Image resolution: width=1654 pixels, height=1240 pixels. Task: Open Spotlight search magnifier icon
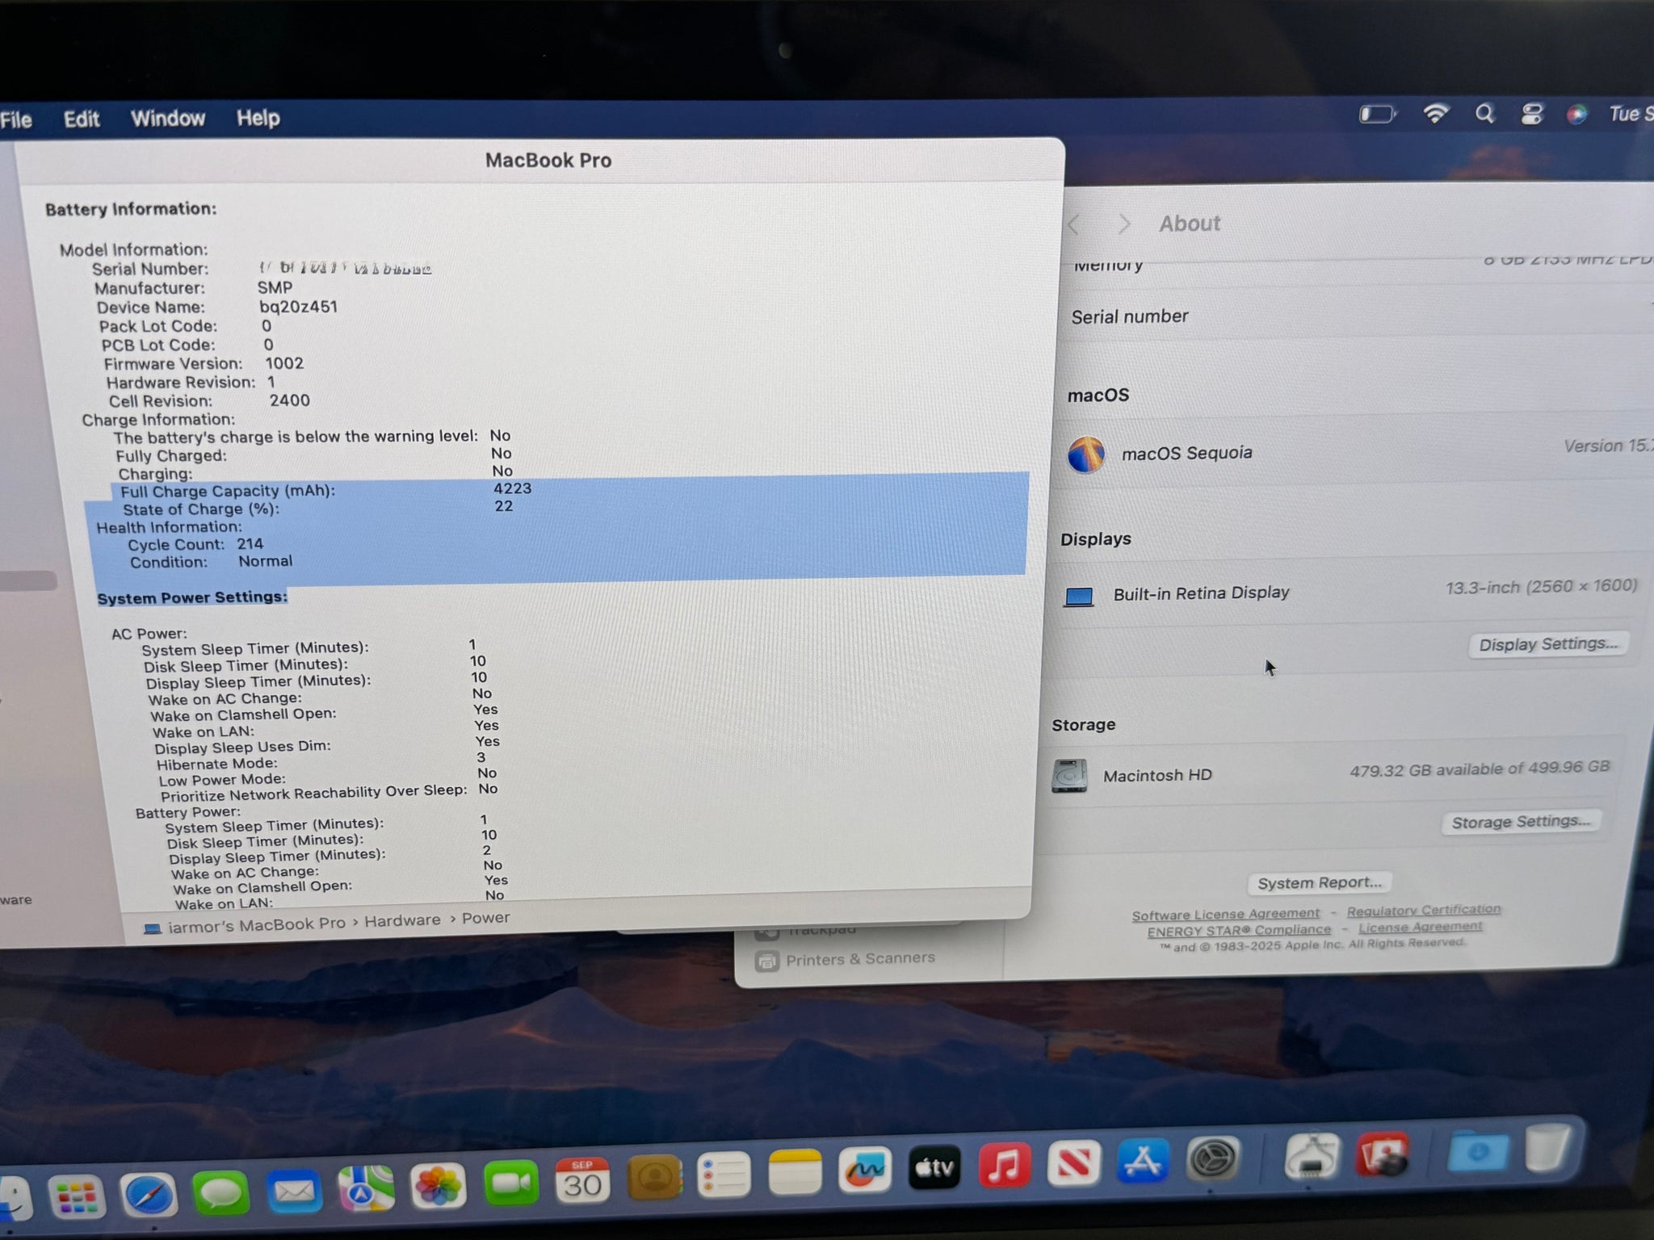tap(1484, 114)
